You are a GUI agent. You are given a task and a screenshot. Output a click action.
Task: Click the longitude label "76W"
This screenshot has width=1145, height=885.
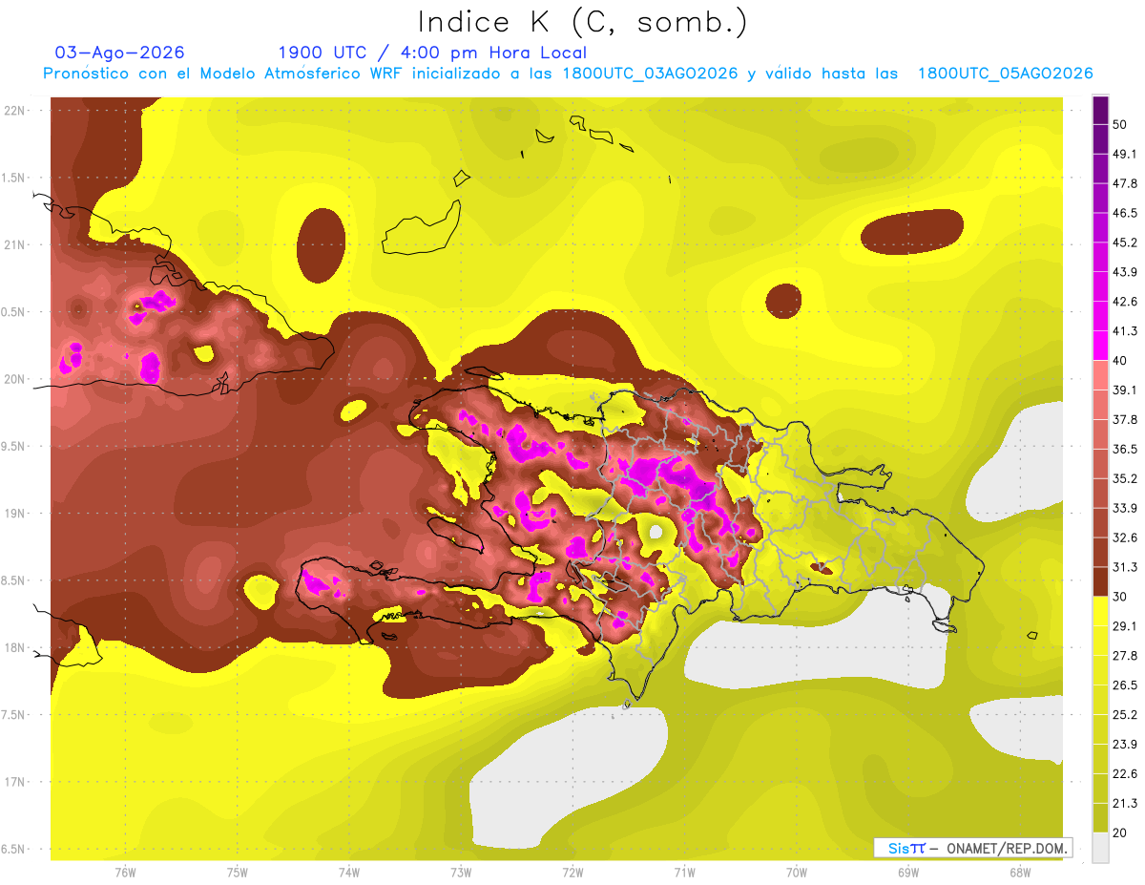126,873
